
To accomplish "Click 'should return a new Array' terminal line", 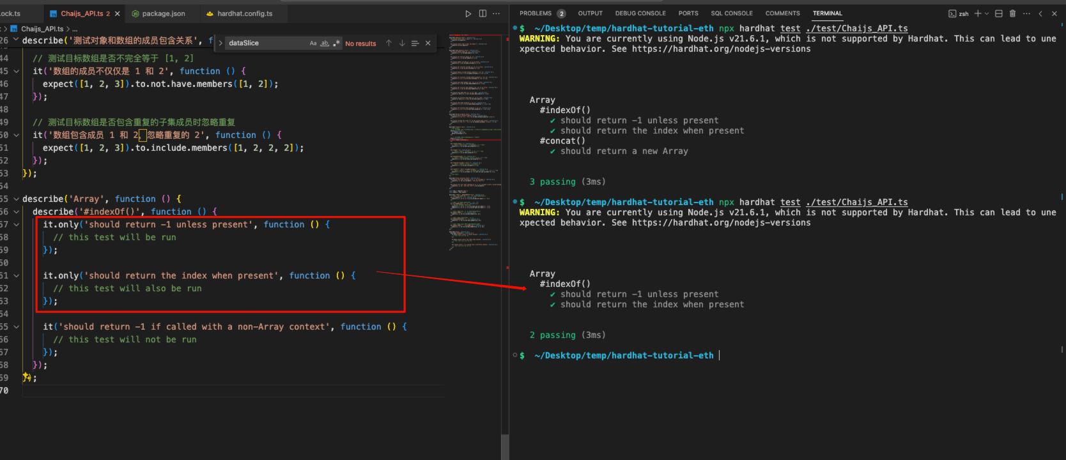I will 624,151.
